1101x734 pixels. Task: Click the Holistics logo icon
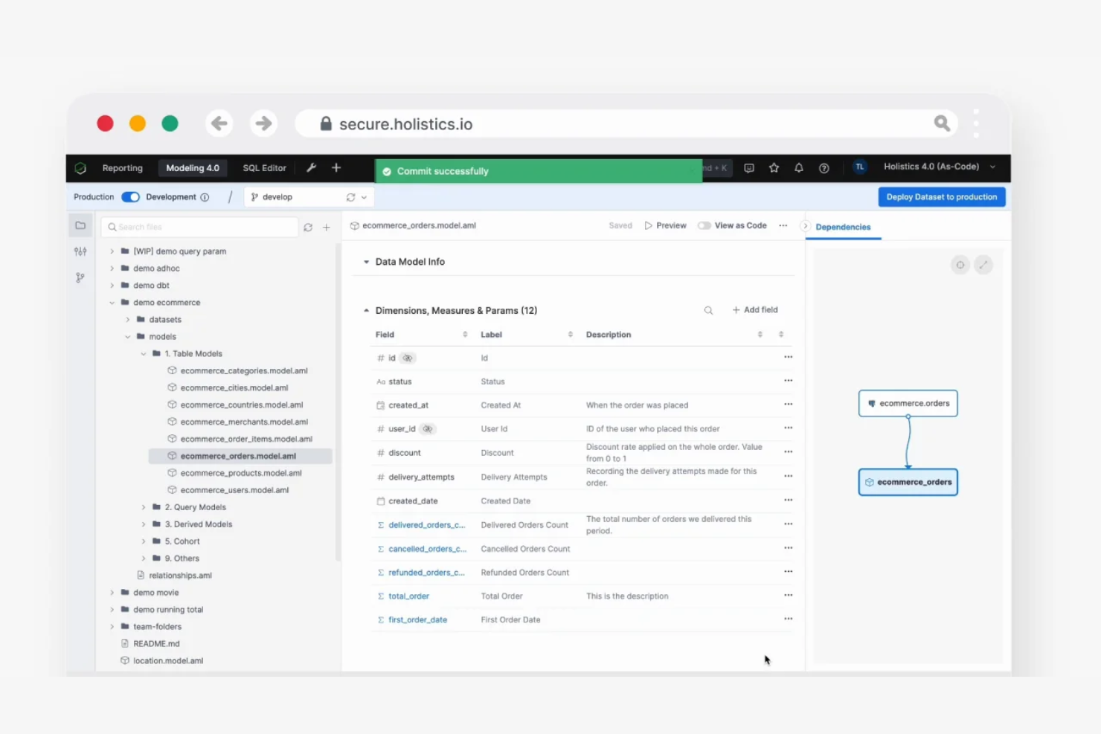[x=80, y=168]
